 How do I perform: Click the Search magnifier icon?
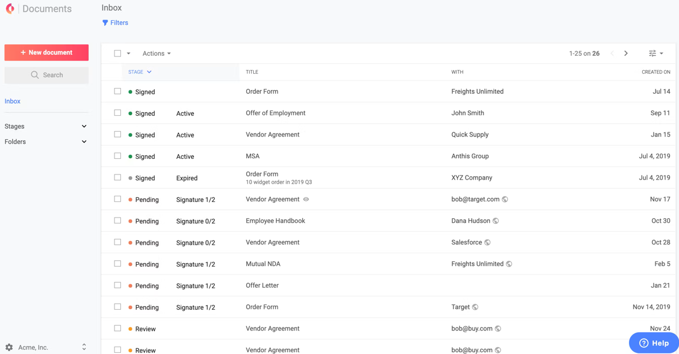coord(35,75)
